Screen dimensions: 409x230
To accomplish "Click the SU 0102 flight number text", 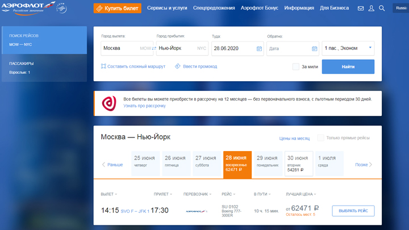I will (x=230, y=207).
